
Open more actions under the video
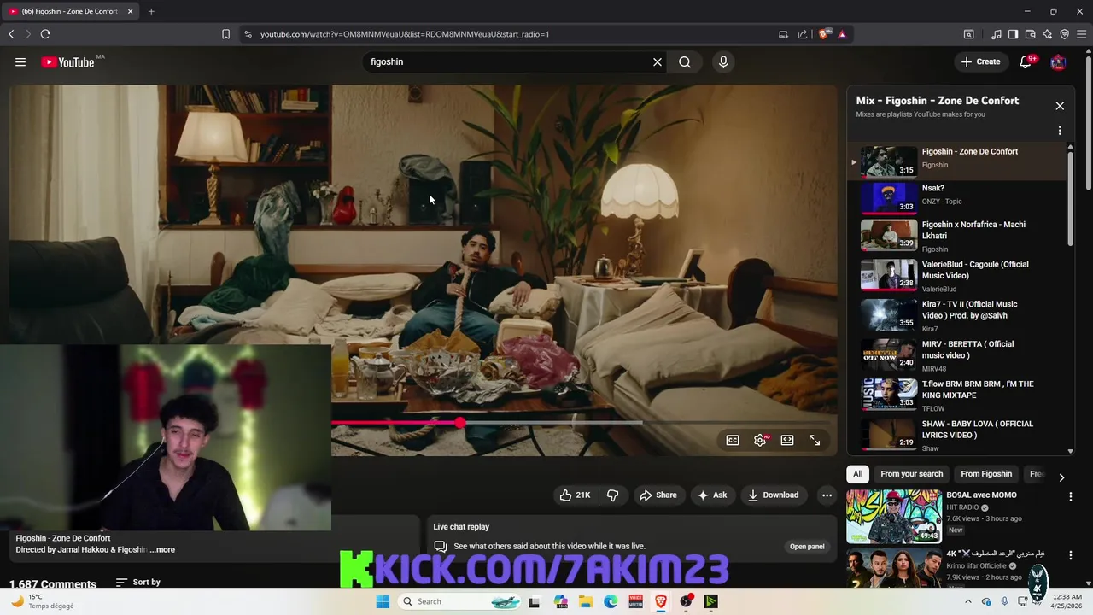pos(827,495)
